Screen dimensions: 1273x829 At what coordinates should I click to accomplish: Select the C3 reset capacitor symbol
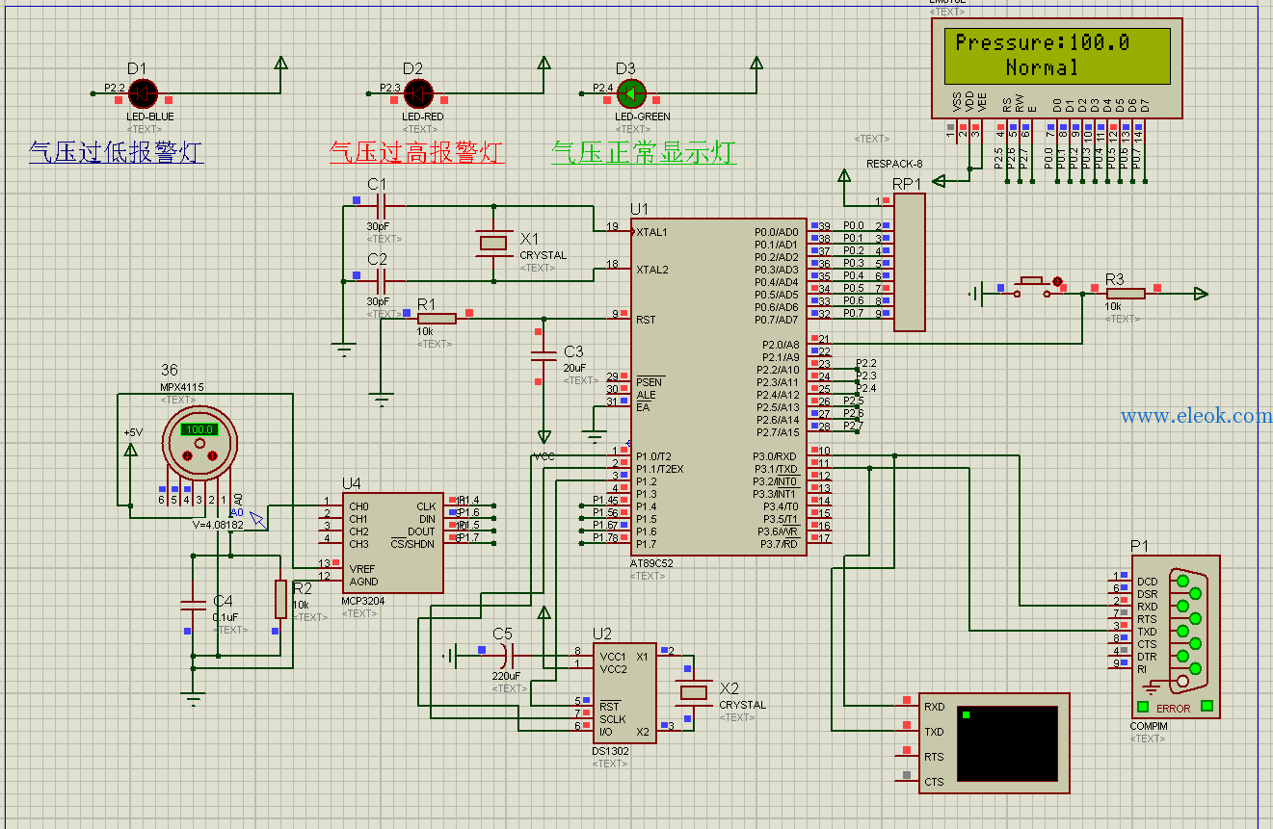click(x=544, y=356)
